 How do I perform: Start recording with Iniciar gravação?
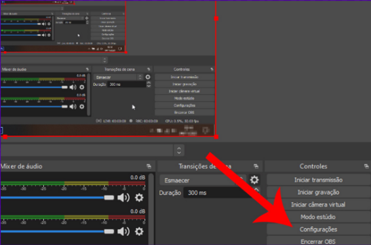[x=319, y=192]
